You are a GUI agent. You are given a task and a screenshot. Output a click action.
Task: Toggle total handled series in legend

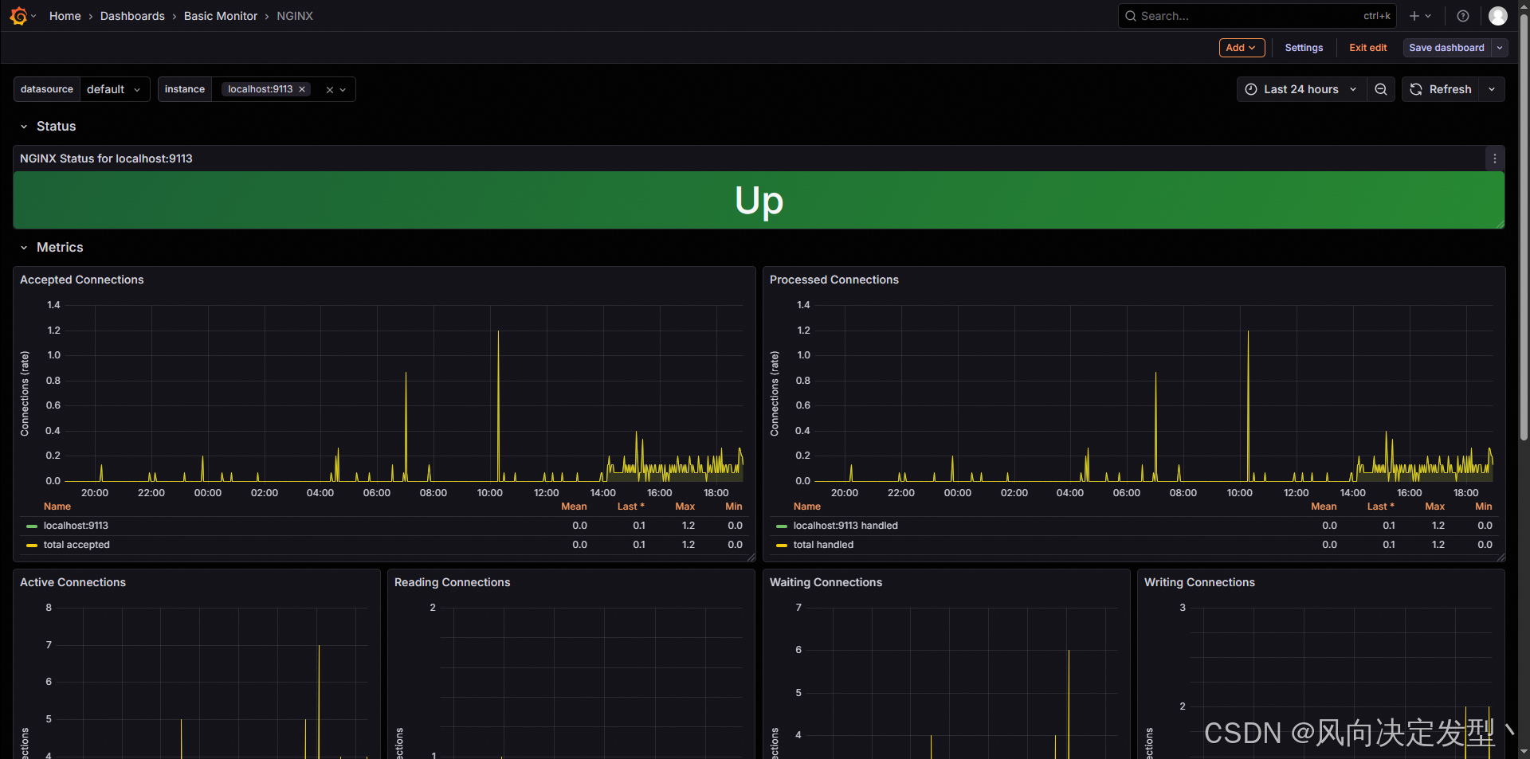(823, 545)
